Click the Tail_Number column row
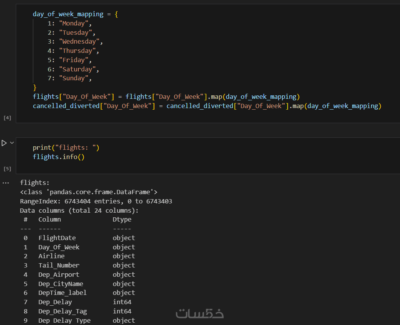 [x=59, y=265]
